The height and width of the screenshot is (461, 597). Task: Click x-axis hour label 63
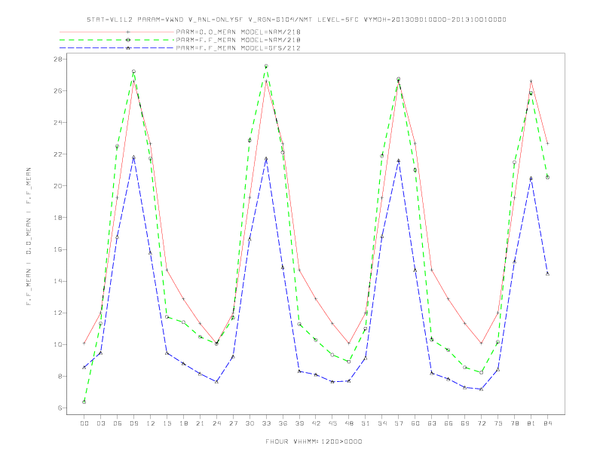(x=432, y=423)
